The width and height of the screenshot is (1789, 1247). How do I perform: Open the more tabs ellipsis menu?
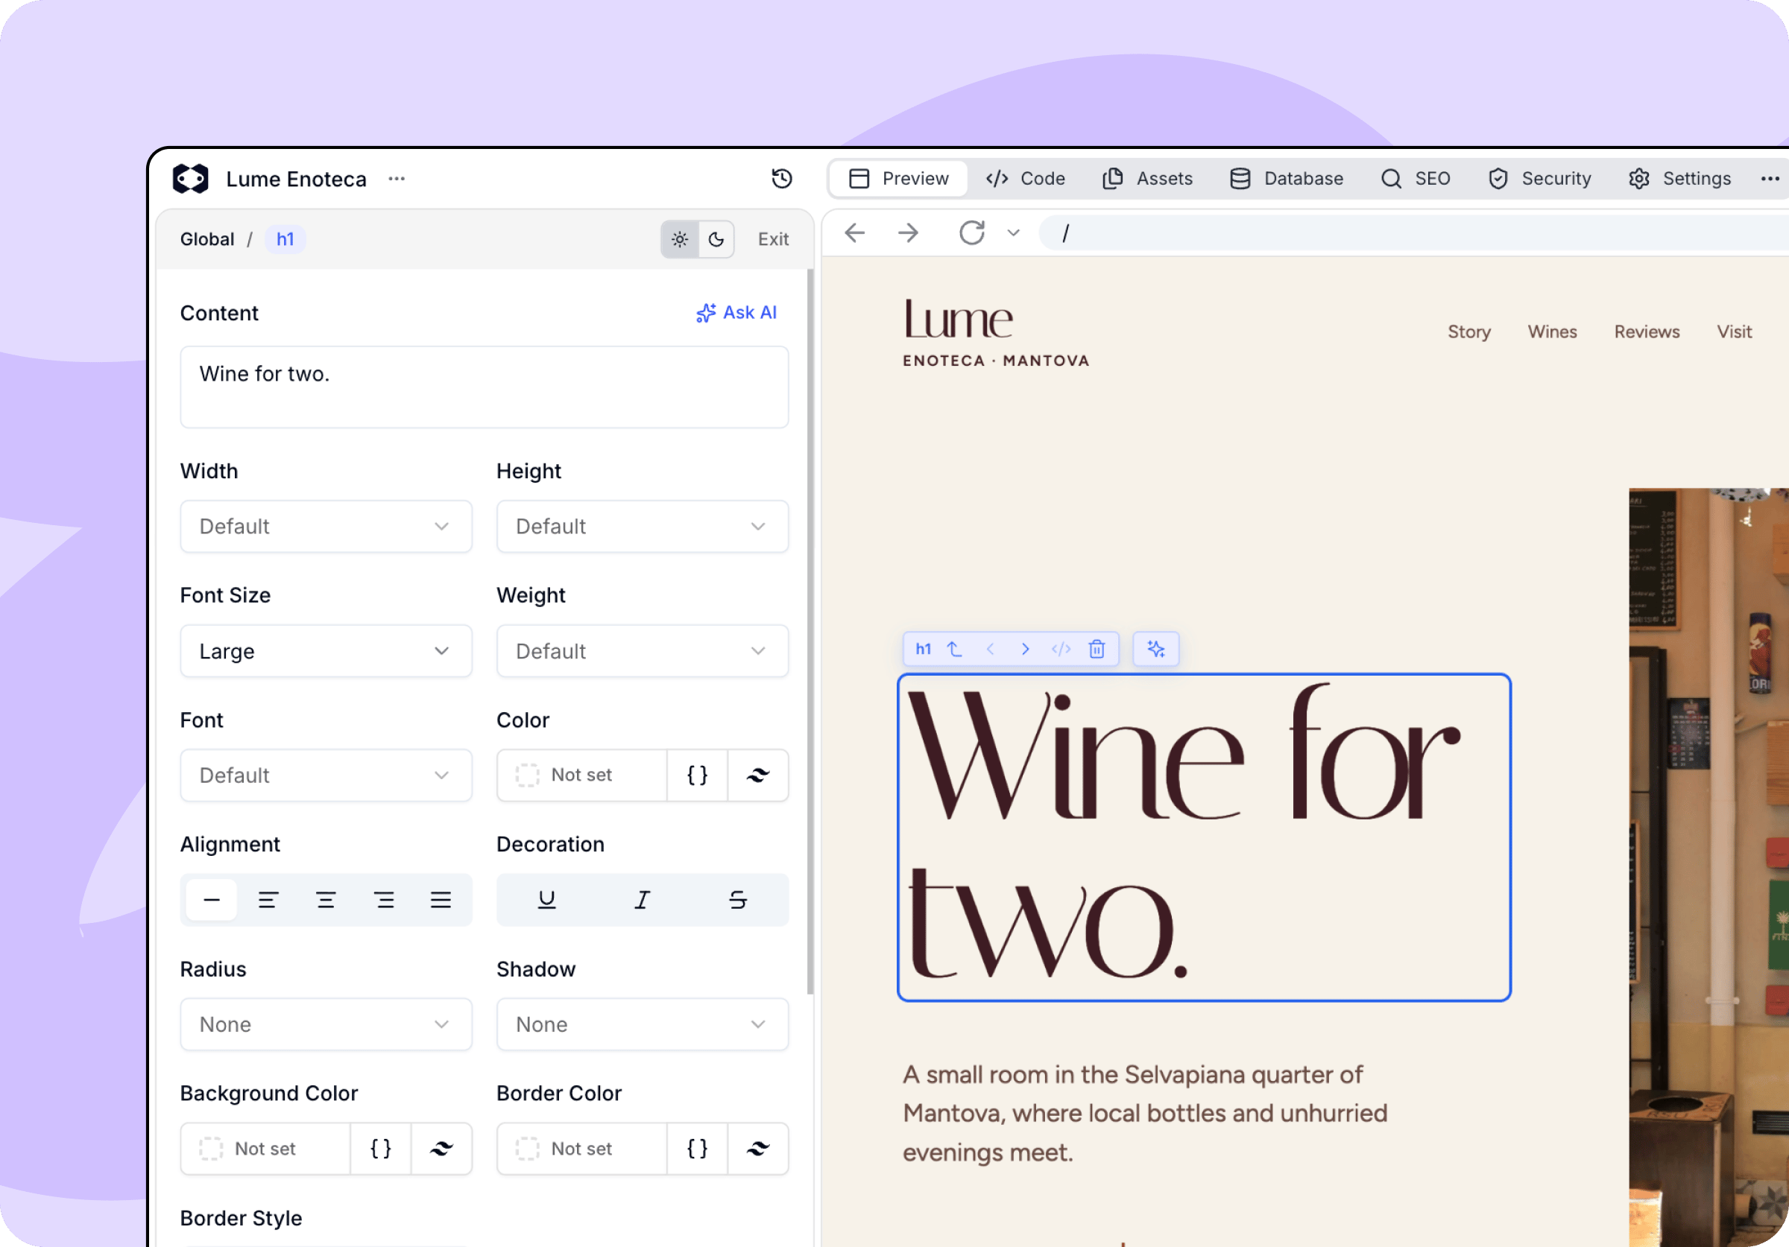[1770, 178]
